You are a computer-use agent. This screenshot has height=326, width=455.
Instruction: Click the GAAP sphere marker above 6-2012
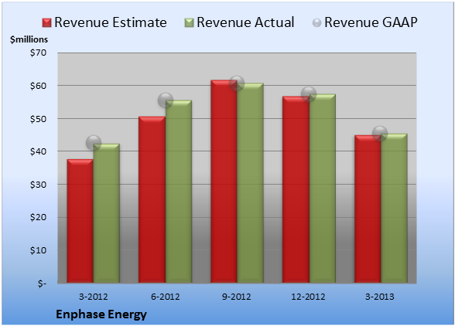click(166, 100)
